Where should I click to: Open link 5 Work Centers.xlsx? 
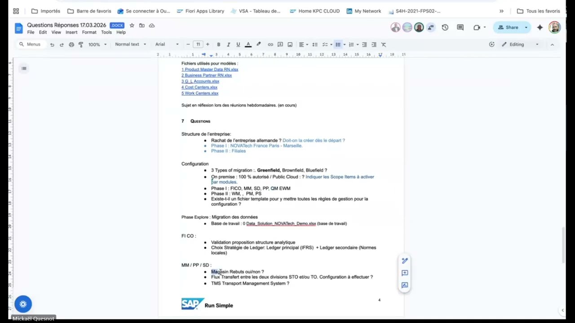pos(200,93)
